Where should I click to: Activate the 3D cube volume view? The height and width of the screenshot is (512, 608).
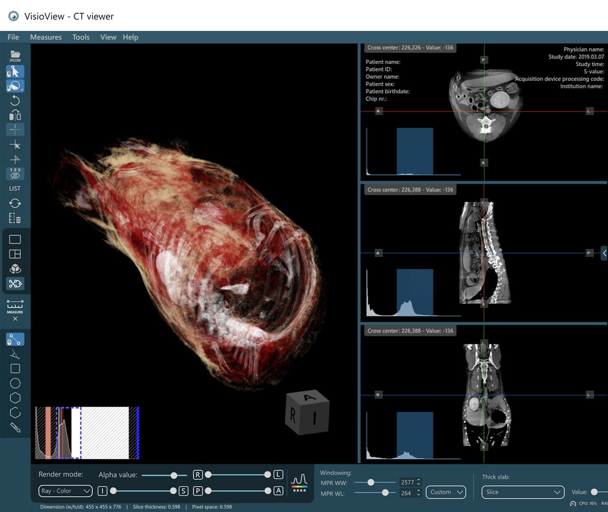15,269
